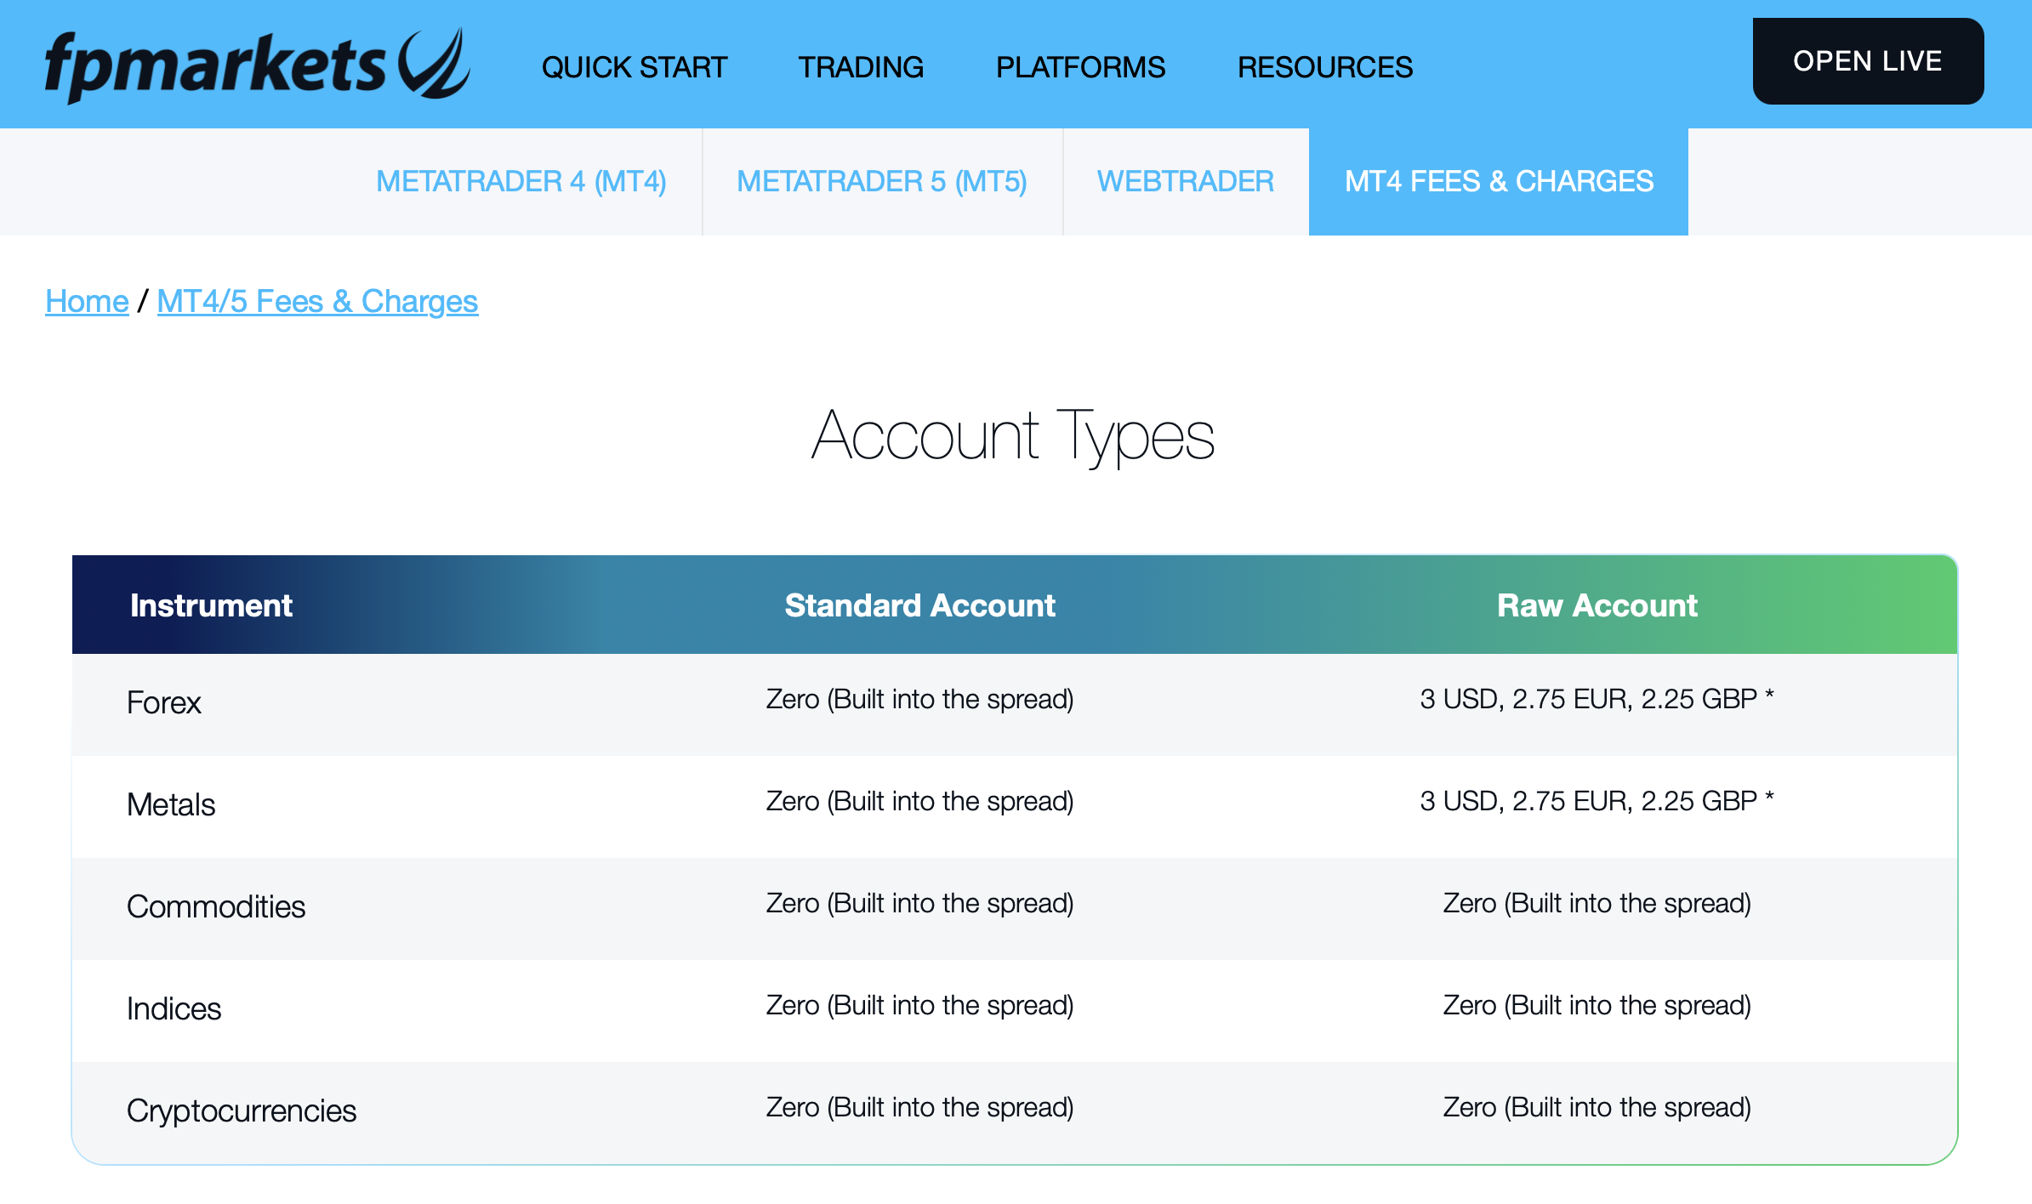Open the WEBTRADER tab
The height and width of the screenshot is (1204, 2032).
click(1185, 181)
